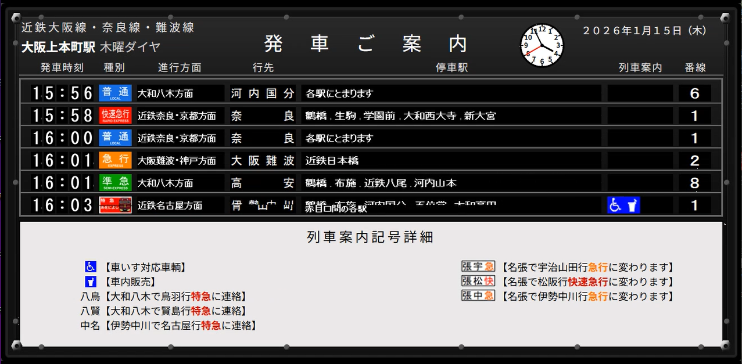Click the 張宇急 legend badge
Viewport: 742px width, 364px height.
pyautogui.click(x=478, y=266)
